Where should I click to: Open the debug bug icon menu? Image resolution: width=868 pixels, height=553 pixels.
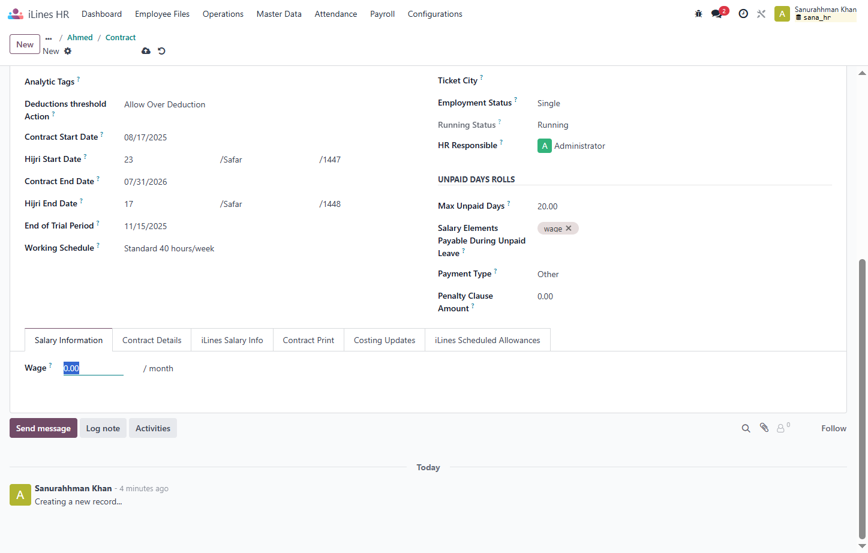[x=698, y=14]
